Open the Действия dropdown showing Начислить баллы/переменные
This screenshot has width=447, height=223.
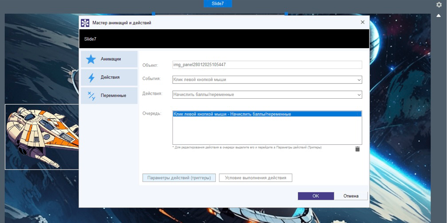pyautogui.click(x=359, y=95)
